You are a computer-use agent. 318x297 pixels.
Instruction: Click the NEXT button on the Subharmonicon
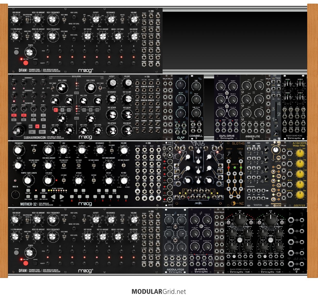44,126
